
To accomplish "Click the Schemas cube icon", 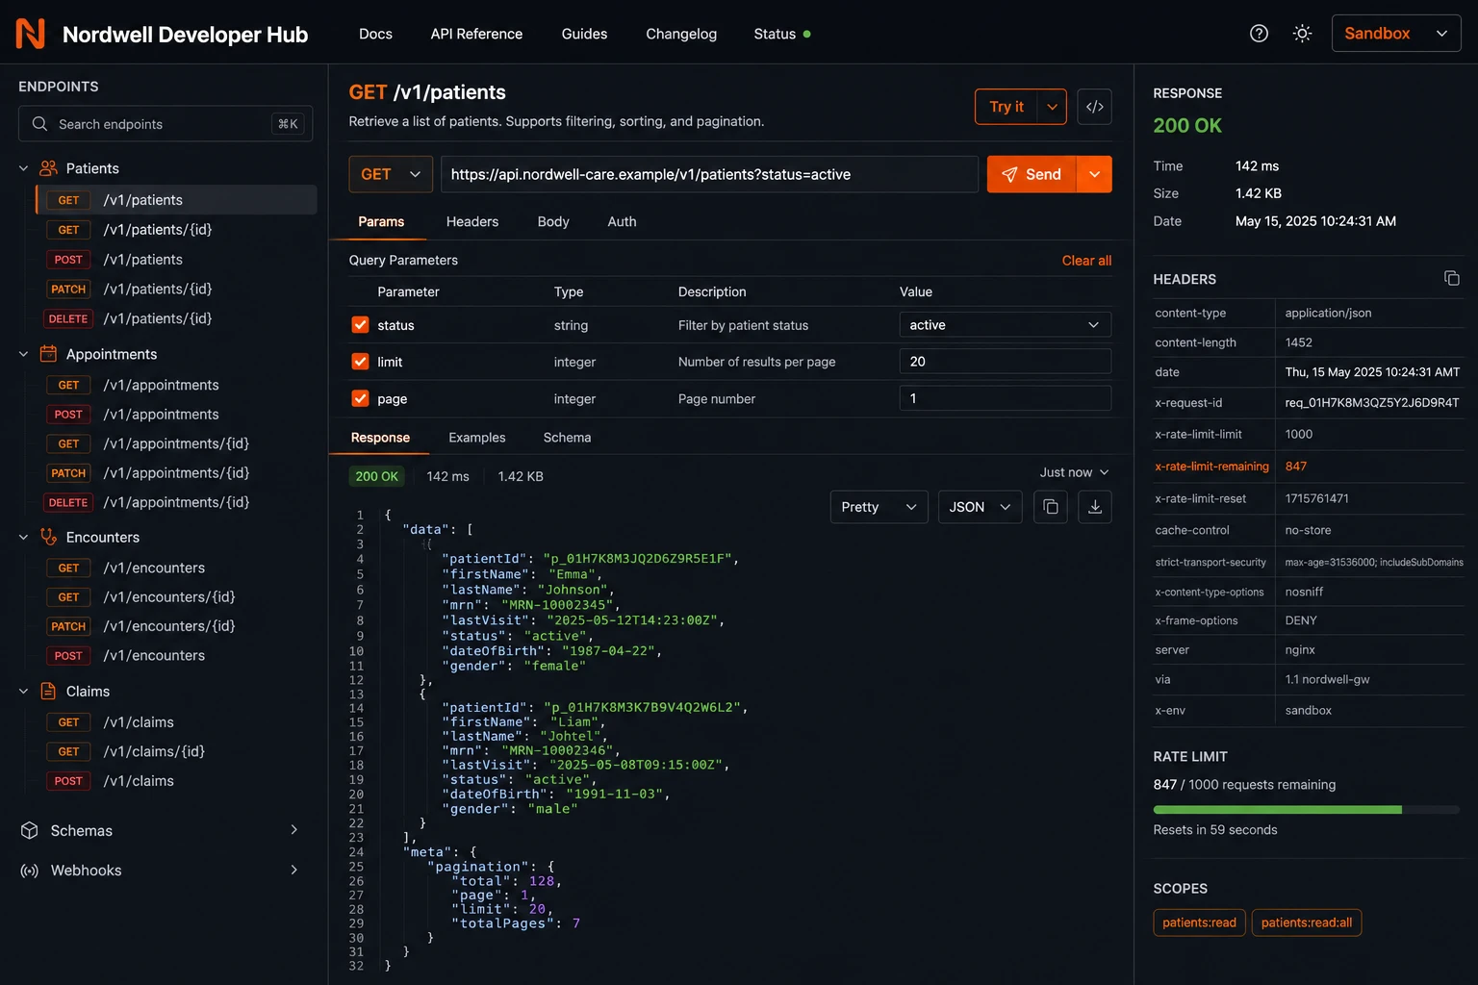I will point(30,830).
